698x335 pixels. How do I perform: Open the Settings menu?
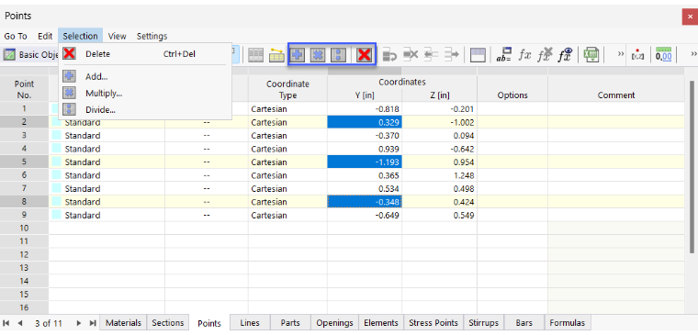click(152, 36)
